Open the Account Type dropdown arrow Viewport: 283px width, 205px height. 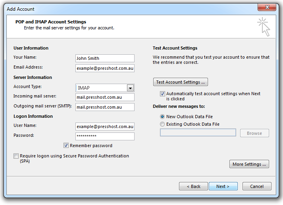[x=130, y=88]
